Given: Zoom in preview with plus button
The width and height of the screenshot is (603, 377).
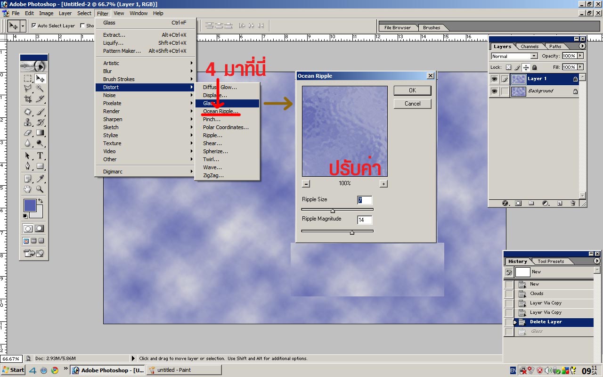Looking at the screenshot, I should (x=383, y=184).
